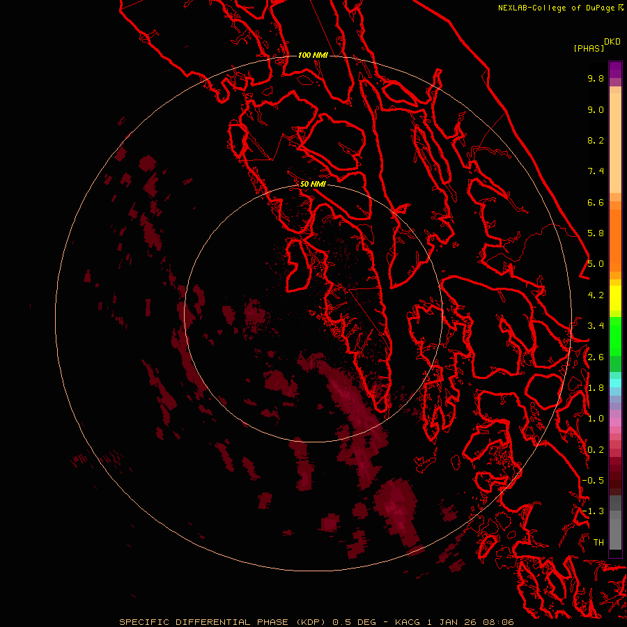
Task: Click the 7.4 legend value
Action: point(596,171)
